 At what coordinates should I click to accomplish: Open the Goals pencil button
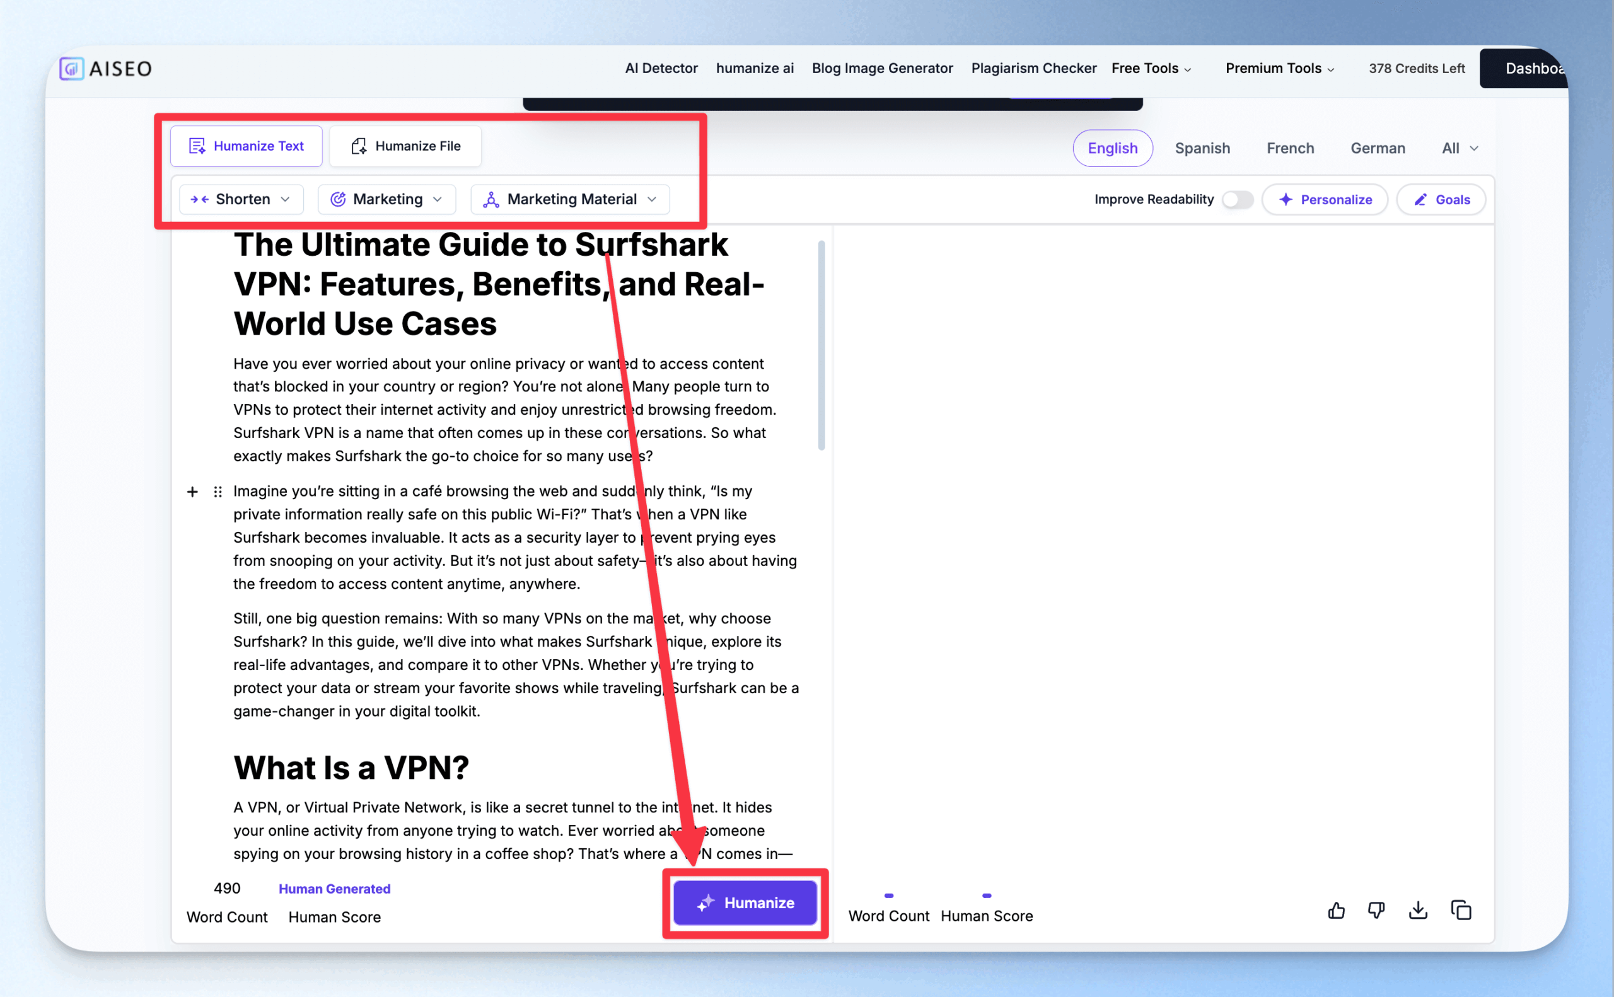(1441, 200)
